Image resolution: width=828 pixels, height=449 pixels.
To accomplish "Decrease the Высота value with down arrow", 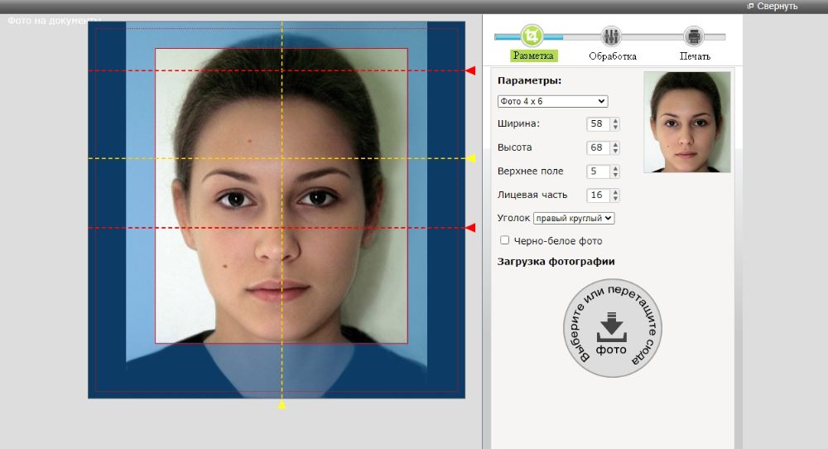I will 615,152.
